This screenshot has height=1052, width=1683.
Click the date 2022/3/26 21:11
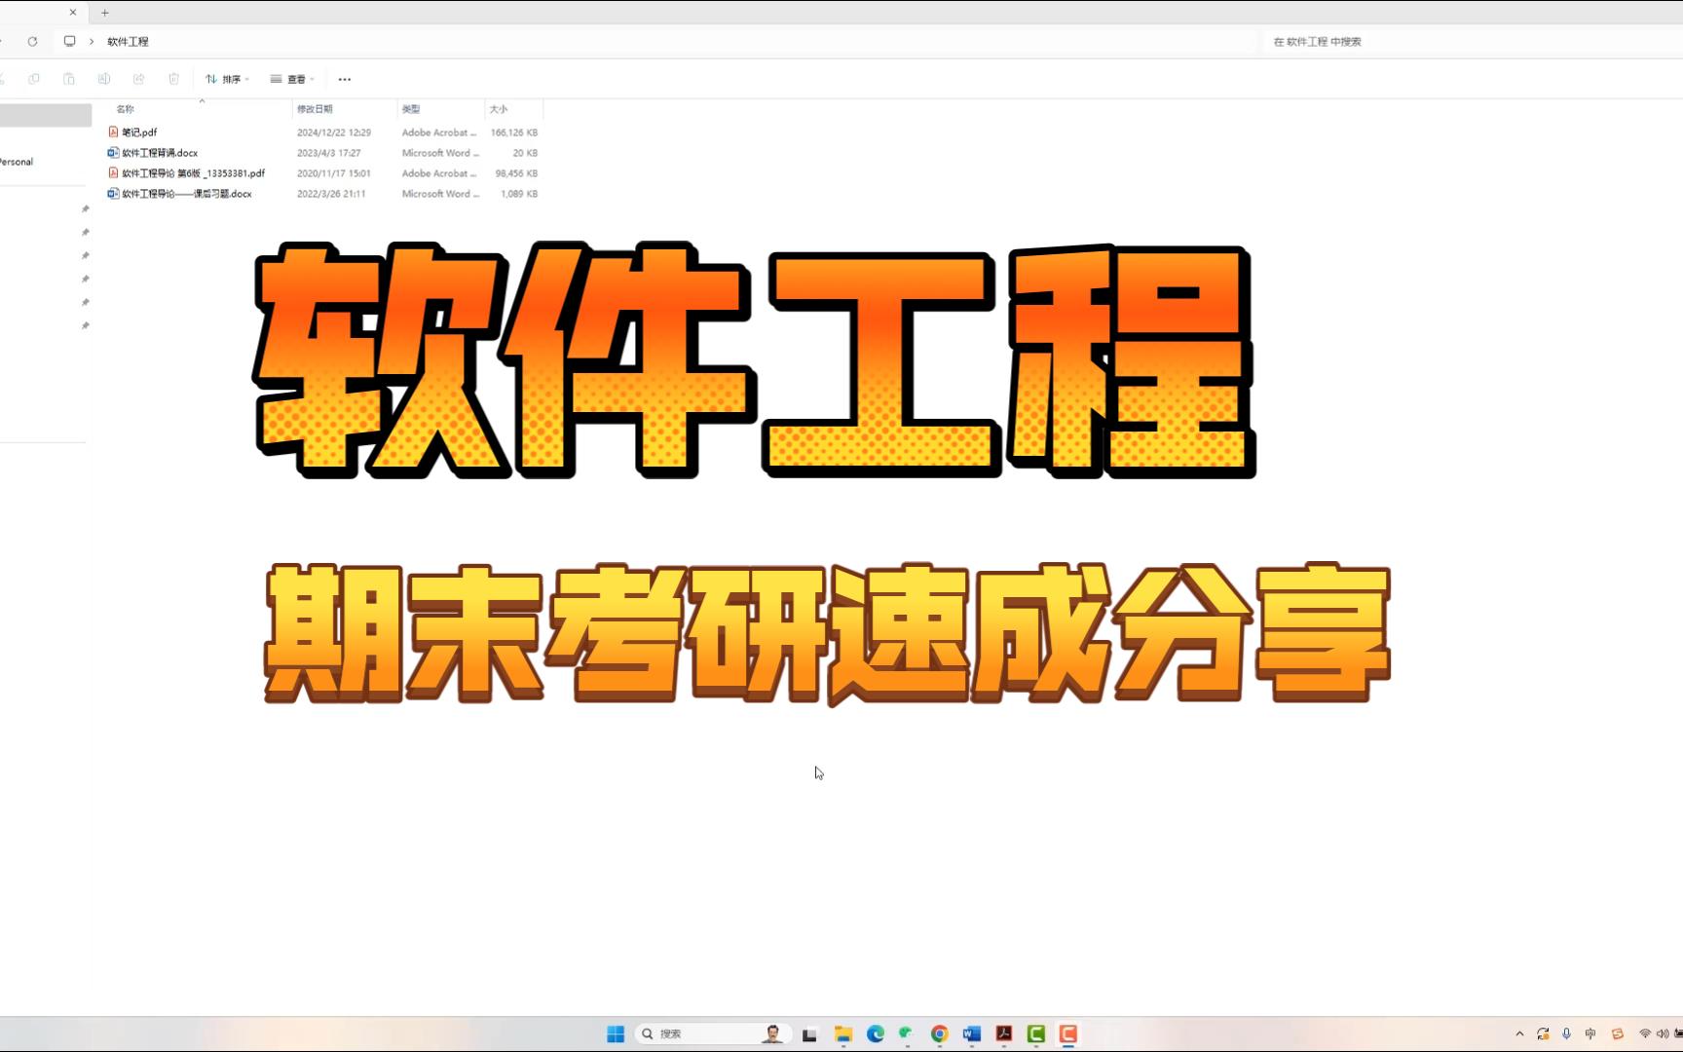click(331, 194)
